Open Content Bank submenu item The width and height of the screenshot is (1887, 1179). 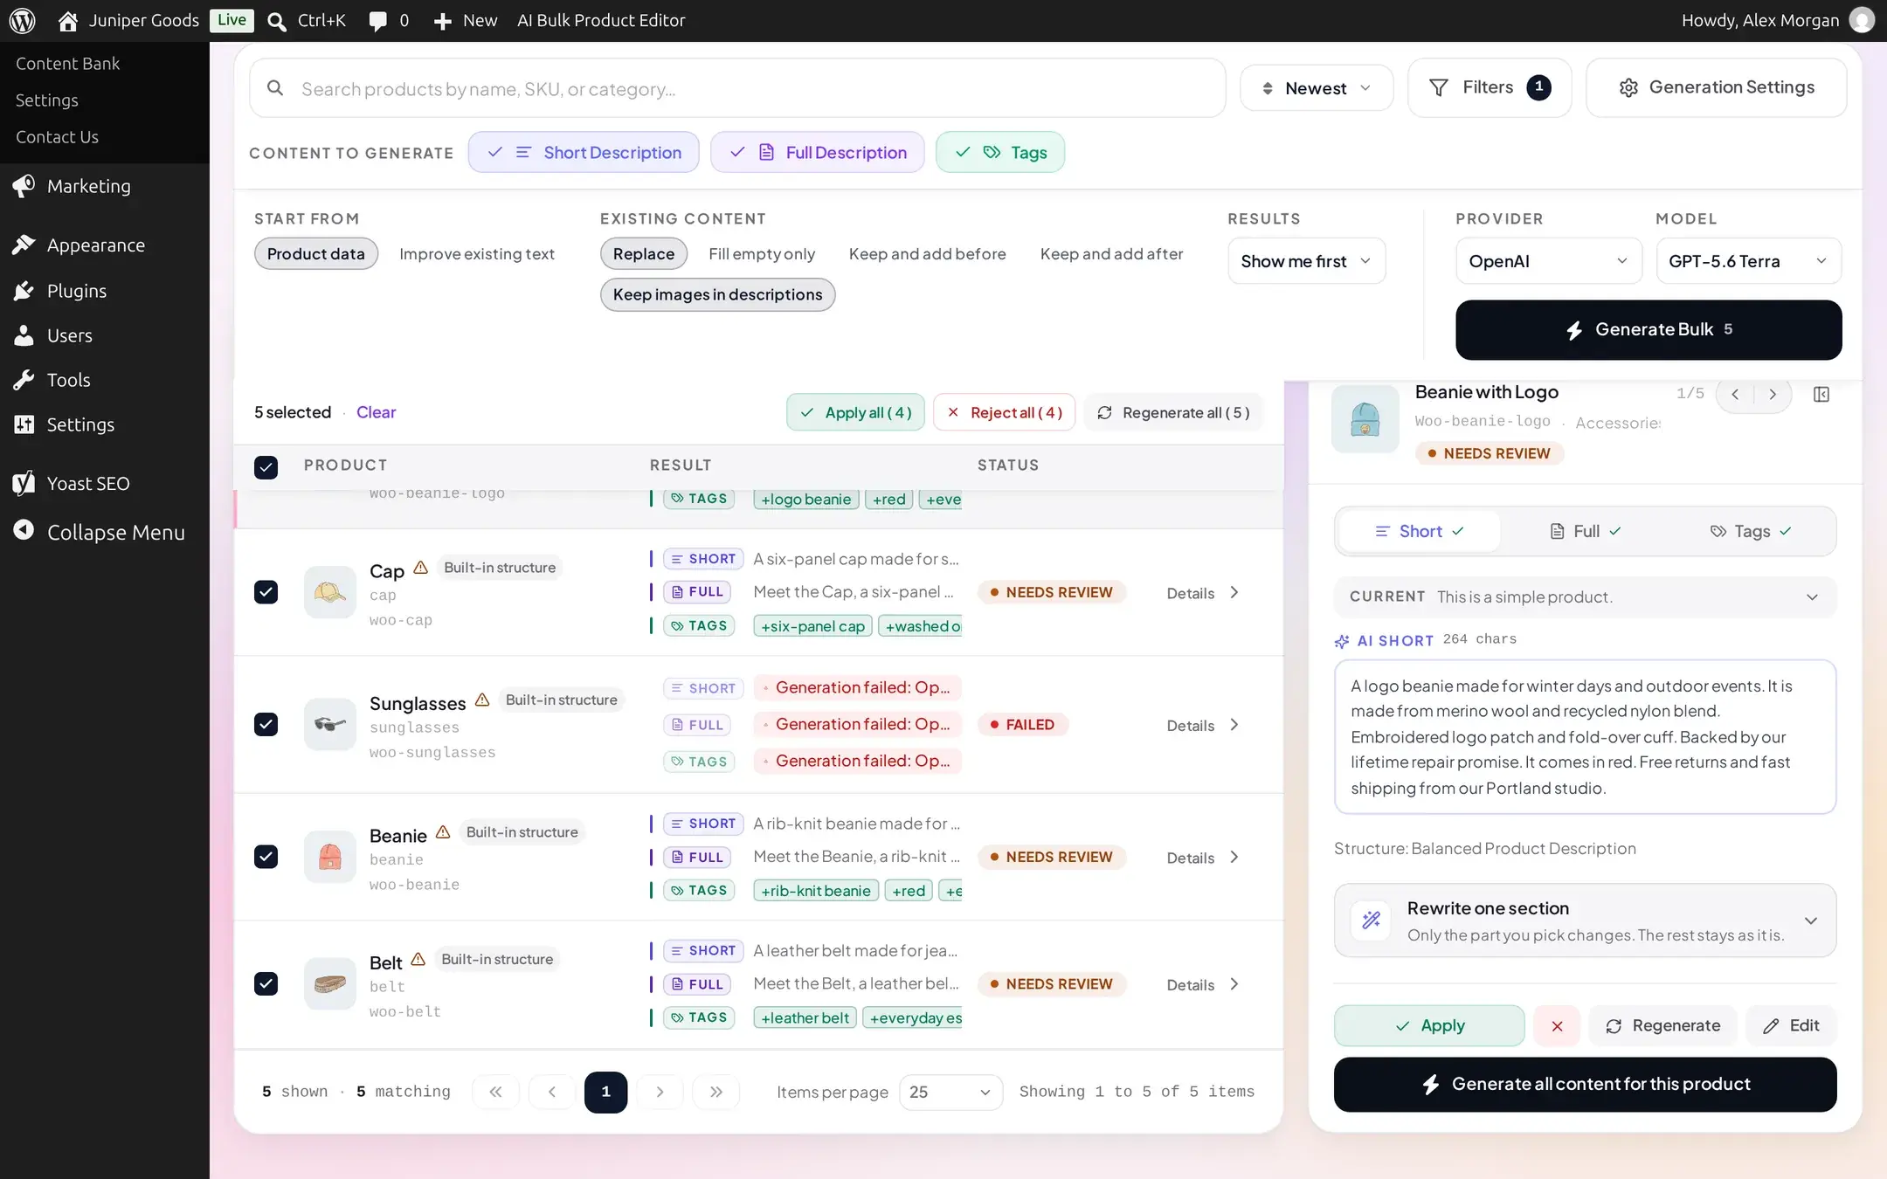[67, 64]
